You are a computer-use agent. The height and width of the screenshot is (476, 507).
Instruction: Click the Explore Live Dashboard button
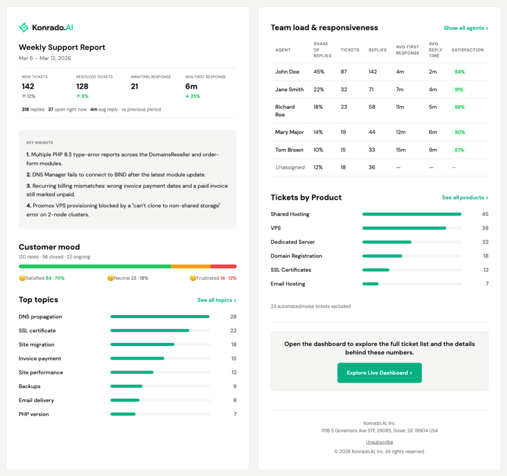pos(379,373)
